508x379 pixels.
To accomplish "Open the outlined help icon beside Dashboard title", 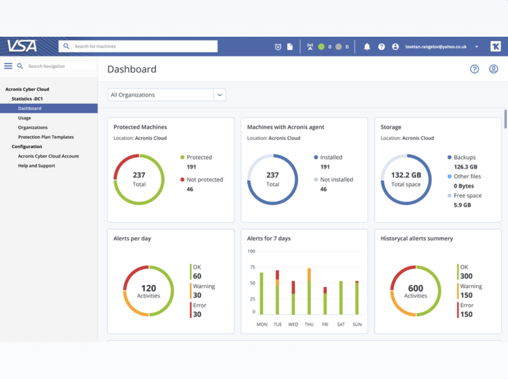I will pyautogui.click(x=474, y=69).
